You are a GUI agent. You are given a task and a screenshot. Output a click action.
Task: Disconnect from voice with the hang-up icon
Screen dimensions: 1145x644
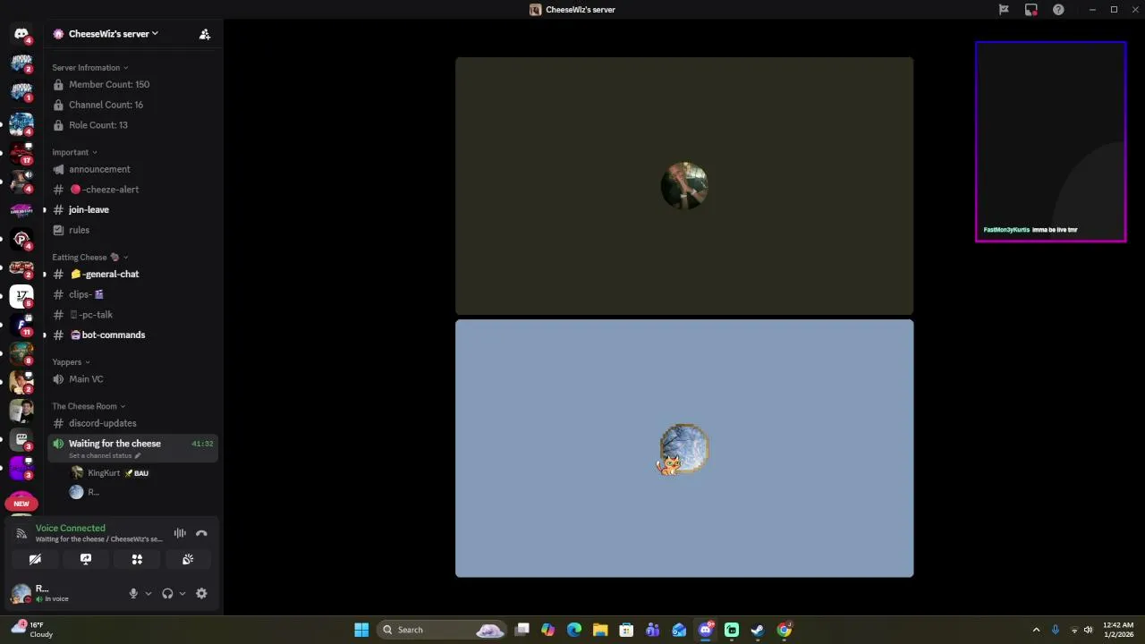pyautogui.click(x=201, y=533)
